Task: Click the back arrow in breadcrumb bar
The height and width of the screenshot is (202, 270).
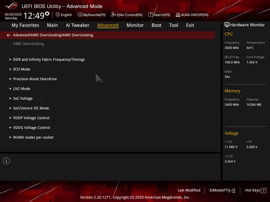Action: (x=9, y=35)
